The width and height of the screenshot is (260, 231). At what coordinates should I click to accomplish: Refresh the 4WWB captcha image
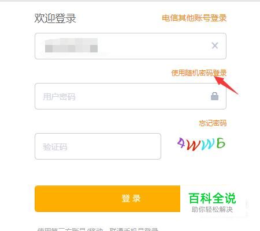[201, 144]
